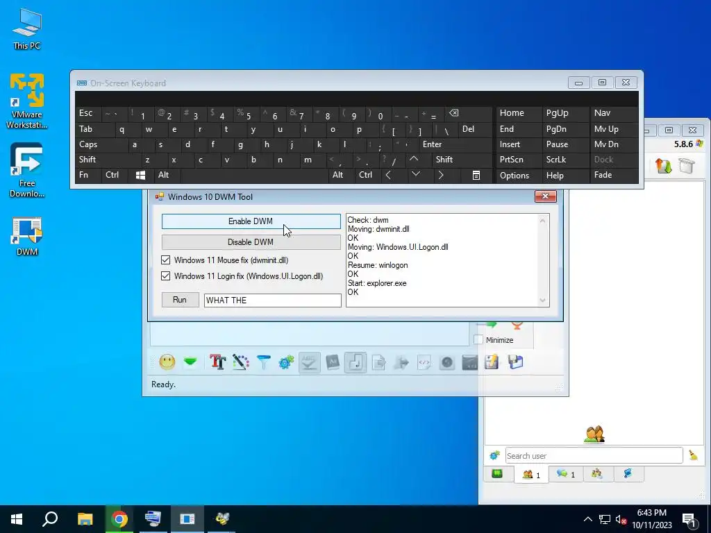Click log scrollbar down arrow in DWM Tool

[543, 301]
